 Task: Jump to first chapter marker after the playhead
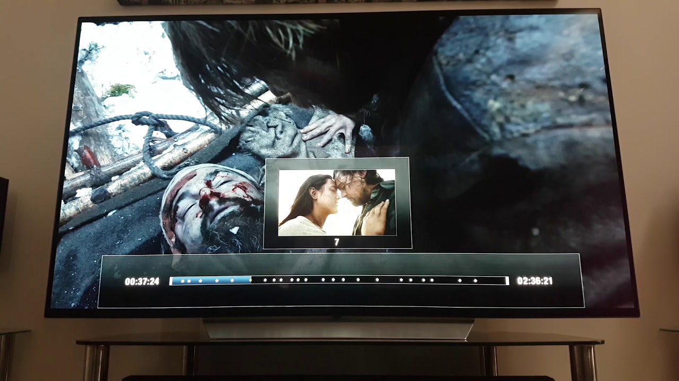[265, 280]
